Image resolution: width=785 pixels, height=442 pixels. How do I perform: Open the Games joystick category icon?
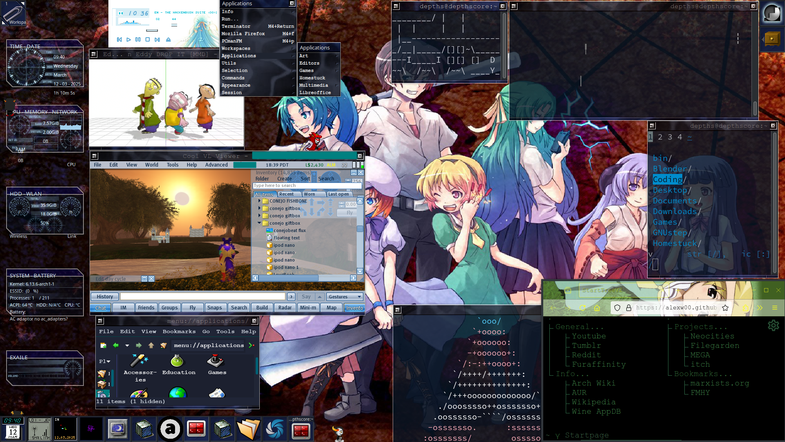[x=216, y=361]
